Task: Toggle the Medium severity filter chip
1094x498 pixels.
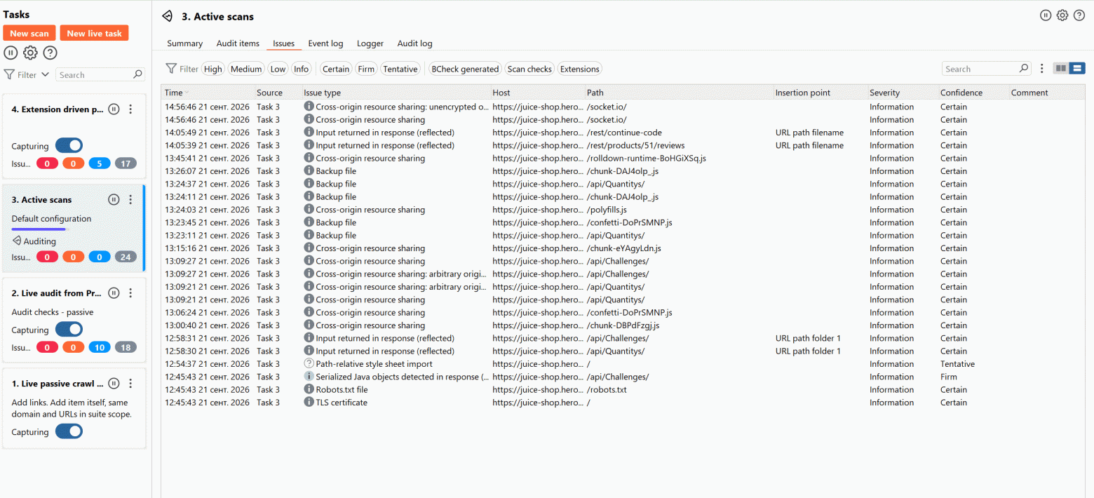Action: click(x=246, y=69)
